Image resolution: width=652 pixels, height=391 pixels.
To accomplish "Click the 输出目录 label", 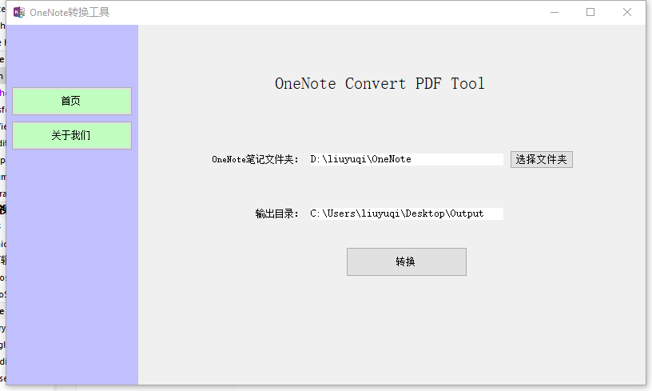I will click(x=276, y=213).
